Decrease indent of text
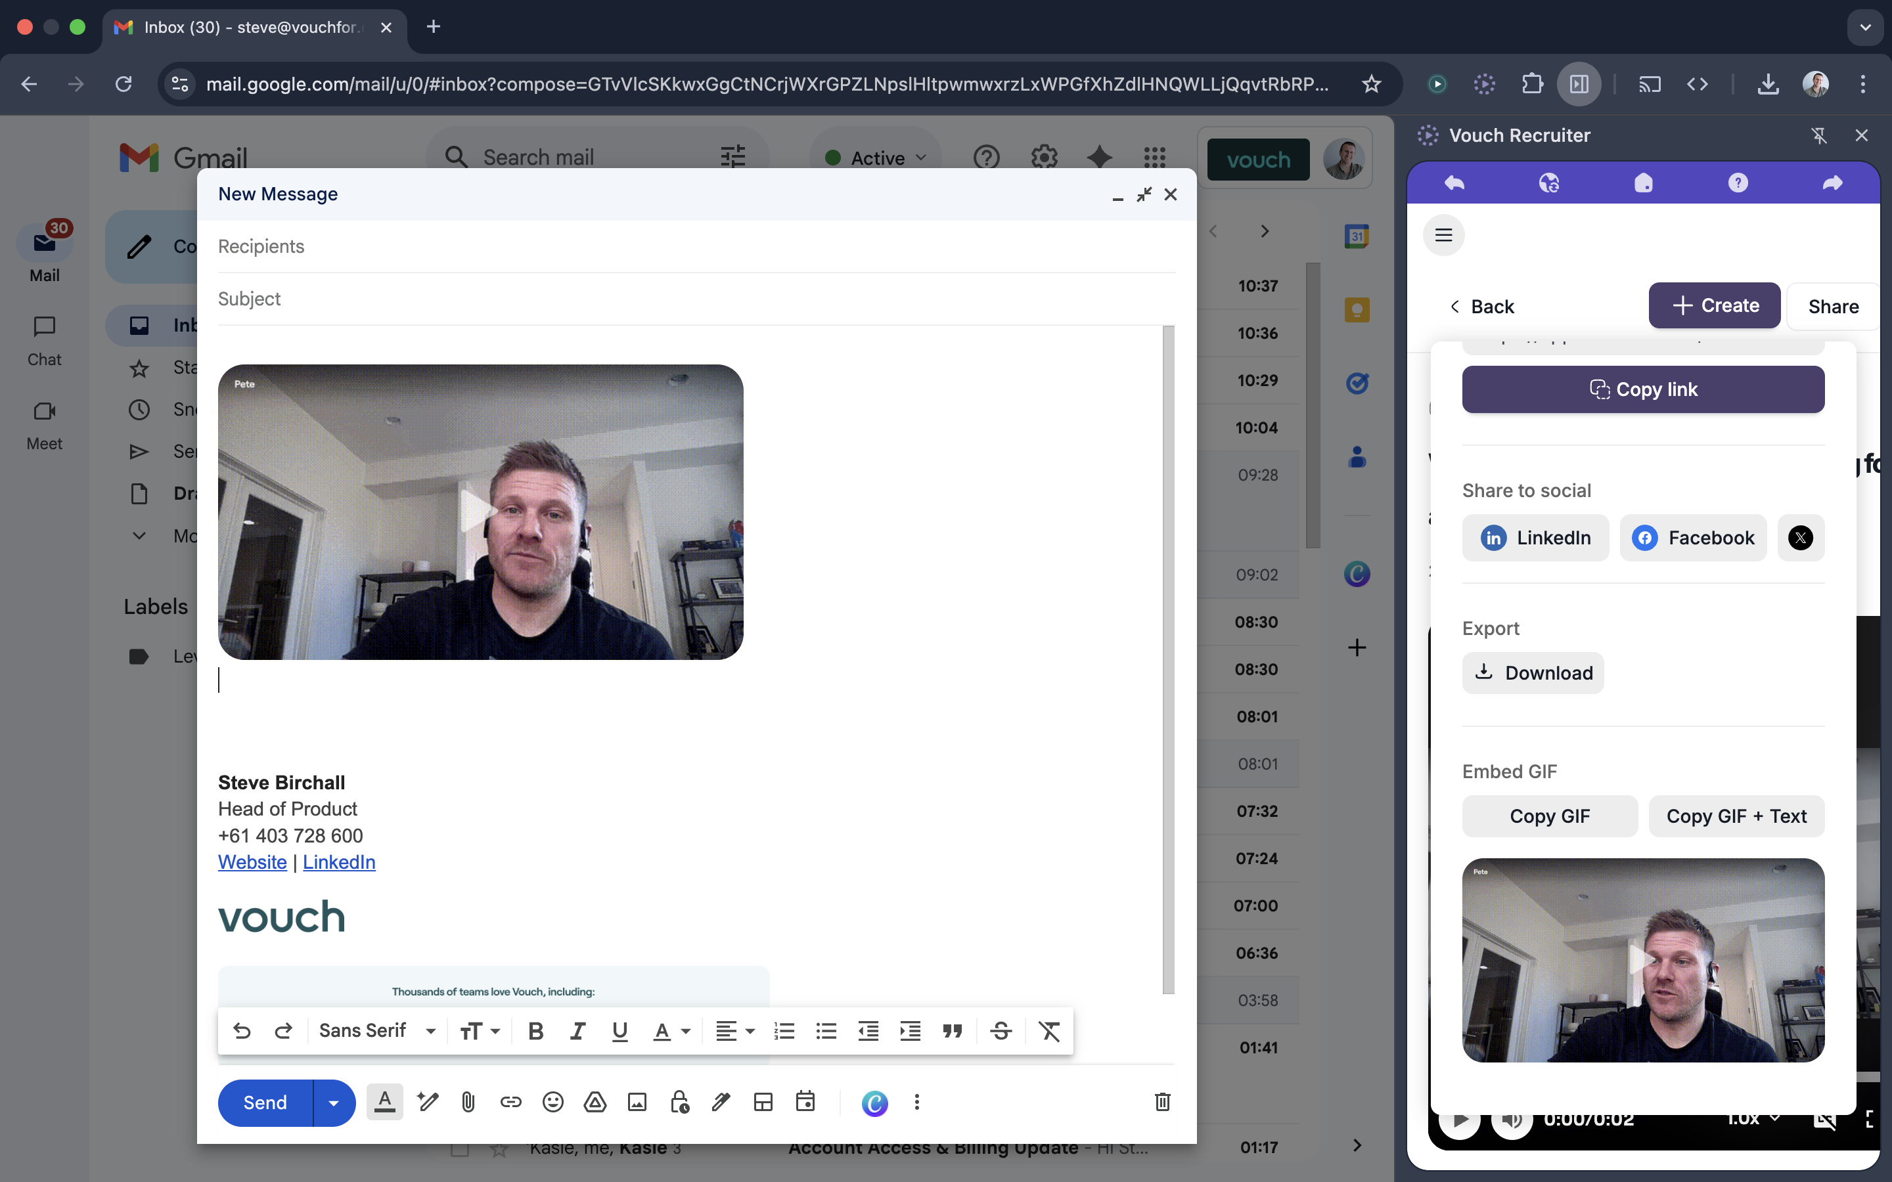The height and width of the screenshot is (1182, 1892). point(868,1031)
